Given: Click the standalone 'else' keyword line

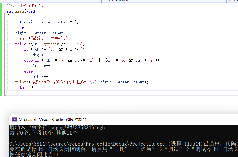Looking at the screenshot, I should point(28,71).
